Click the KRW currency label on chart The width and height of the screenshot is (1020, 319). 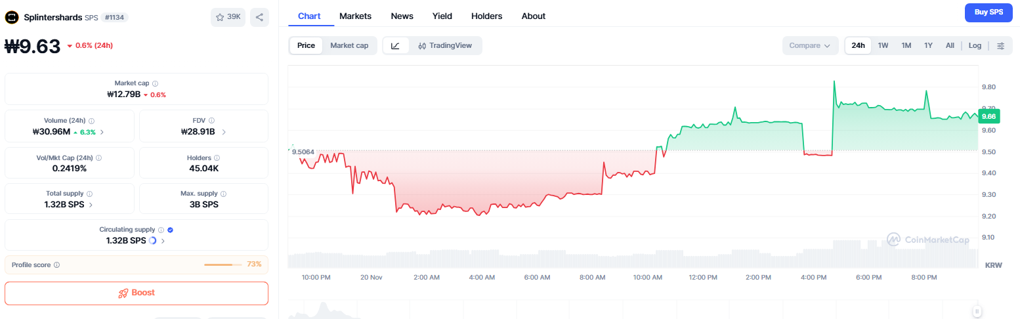tap(994, 265)
